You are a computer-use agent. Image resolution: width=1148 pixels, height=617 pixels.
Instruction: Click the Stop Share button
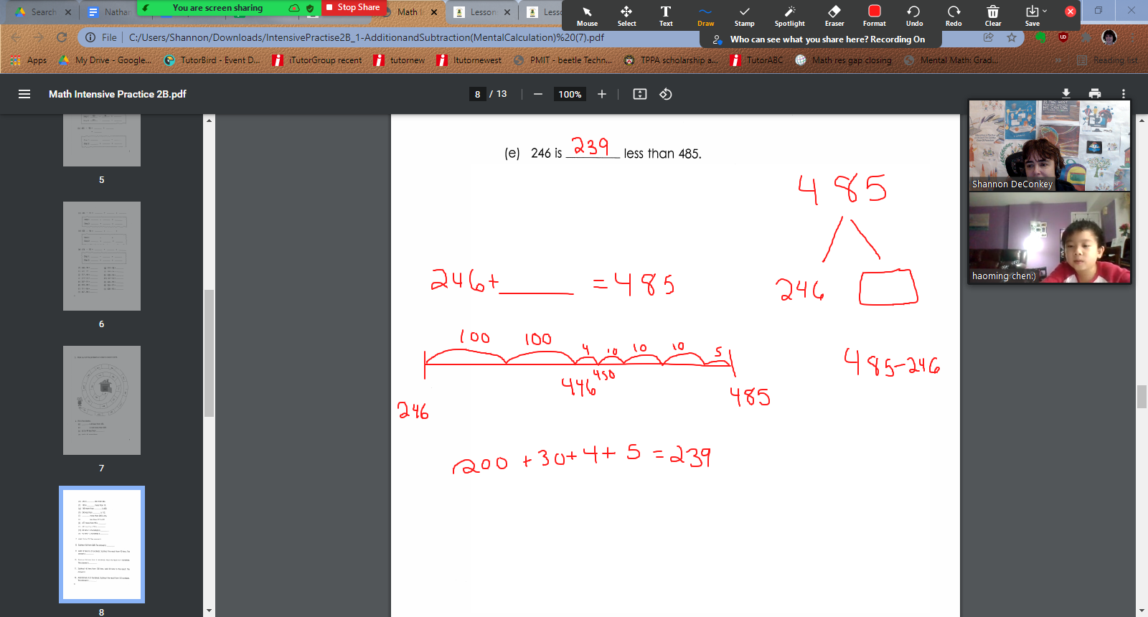click(x=354, y=7)
